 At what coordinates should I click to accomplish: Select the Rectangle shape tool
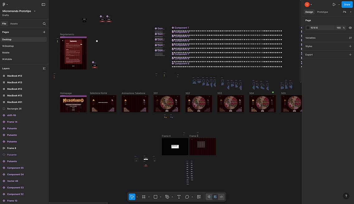[x=155, y=197]
